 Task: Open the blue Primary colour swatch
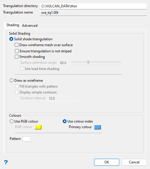[98, 127]
